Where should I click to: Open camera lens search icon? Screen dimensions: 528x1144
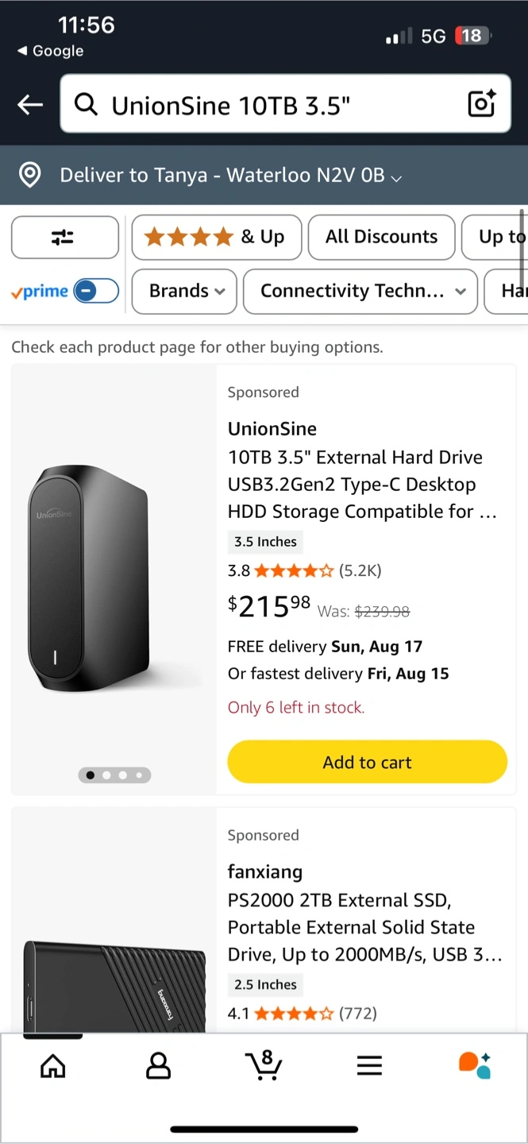coord(481,104)
